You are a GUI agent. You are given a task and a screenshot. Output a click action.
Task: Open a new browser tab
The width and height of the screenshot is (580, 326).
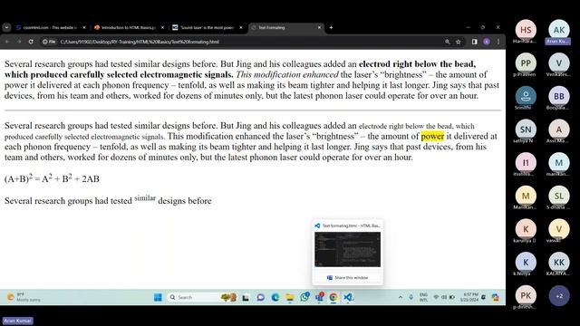(x=331, y=27)
